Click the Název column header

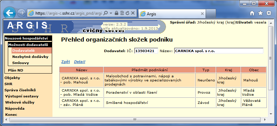click(81, 70)
